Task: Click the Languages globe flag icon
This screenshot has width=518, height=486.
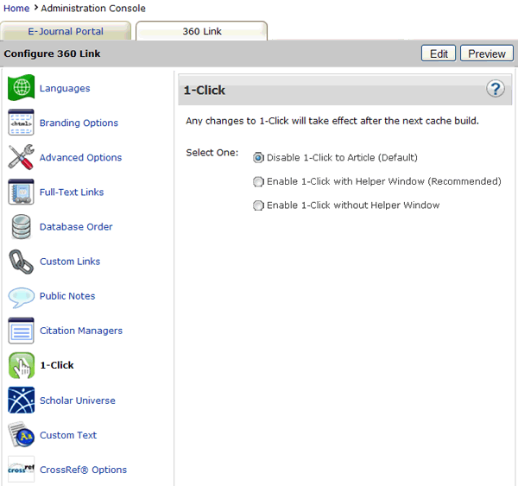Action: tap(21, 88)
